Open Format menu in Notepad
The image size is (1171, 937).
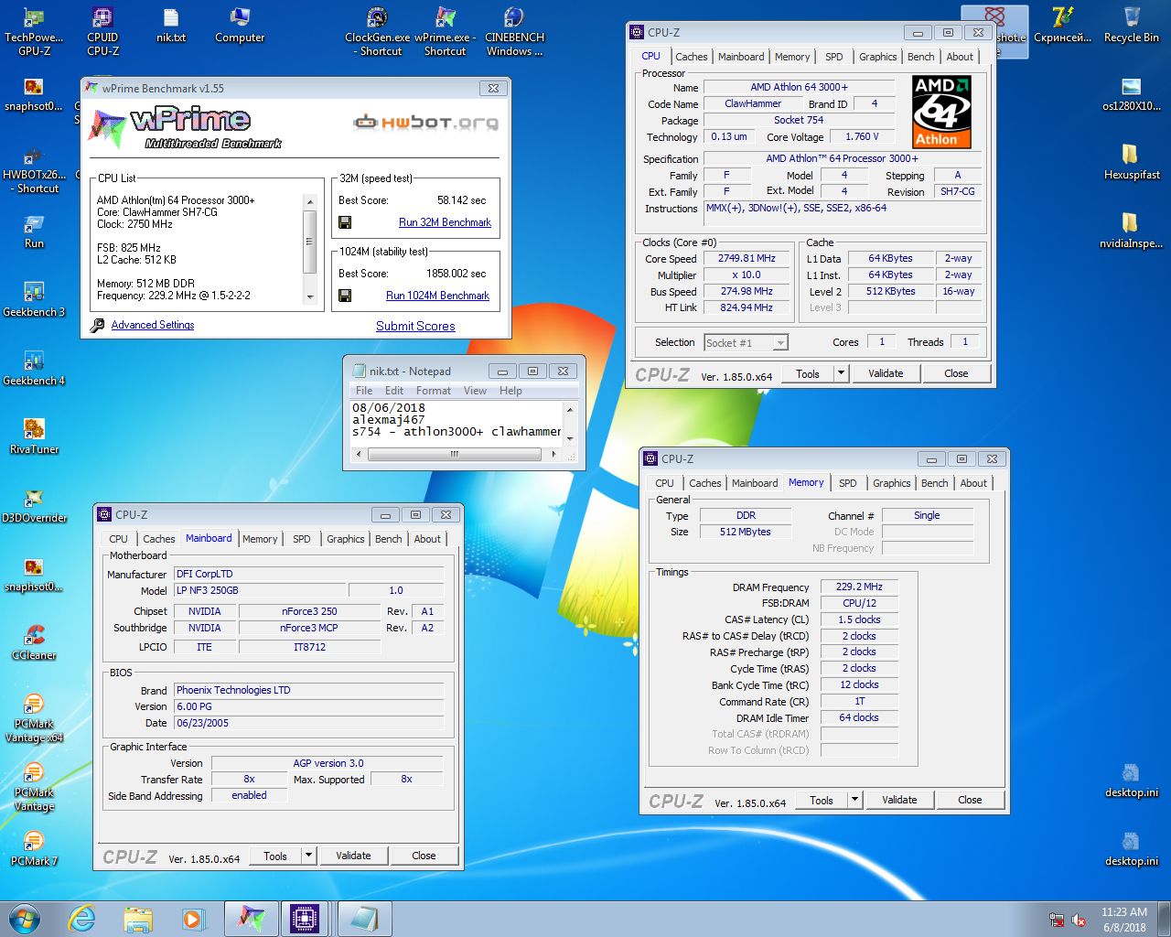tap(434, 391)
